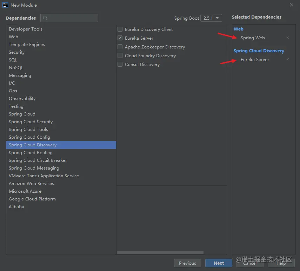Remove Eureka Server from selected dependencies
Viewport: 300px width, 271px height.
288,59
